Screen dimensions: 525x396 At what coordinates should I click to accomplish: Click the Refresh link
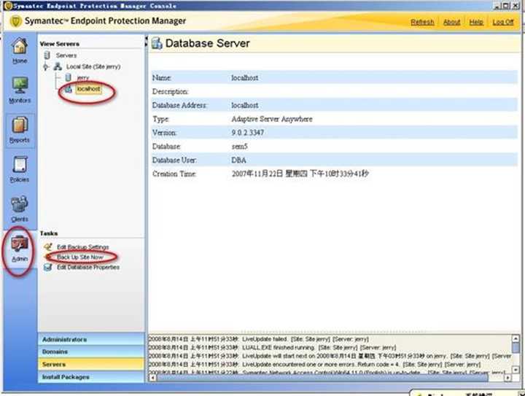pos(422,22)
